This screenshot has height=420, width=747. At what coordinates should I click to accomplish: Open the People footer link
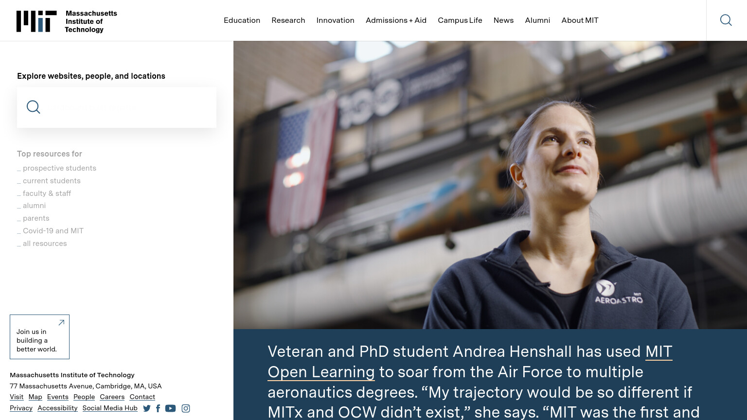(x=84, y=397)
